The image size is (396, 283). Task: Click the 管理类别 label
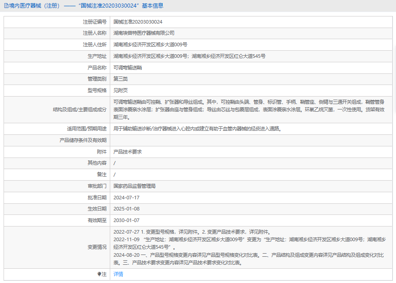[x=97, y=79]
